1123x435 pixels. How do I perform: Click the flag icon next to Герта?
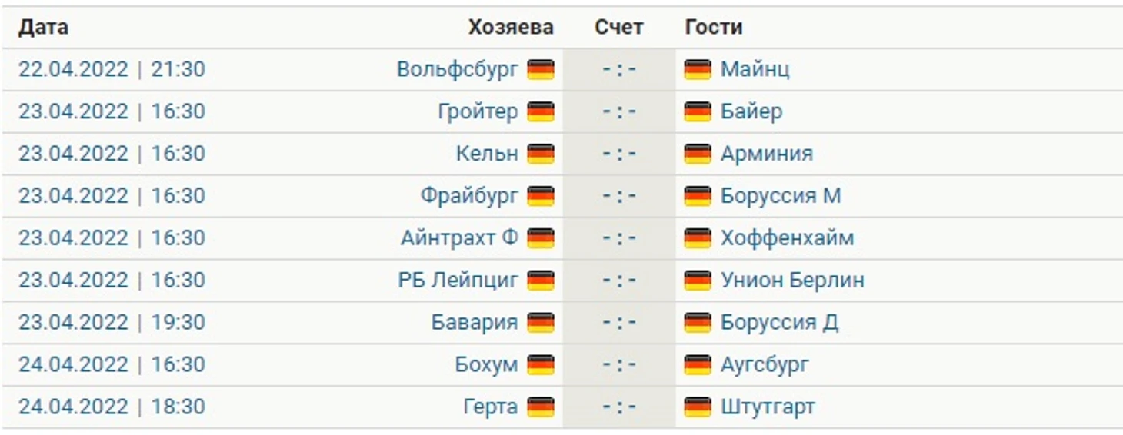(x=540, y=407)
